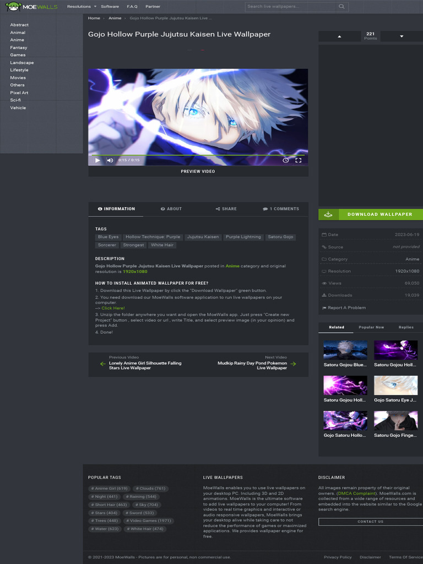Enter fullscreen for the video
The height and width of the screenshot is (564, 423).
click(x=298, y=160)
